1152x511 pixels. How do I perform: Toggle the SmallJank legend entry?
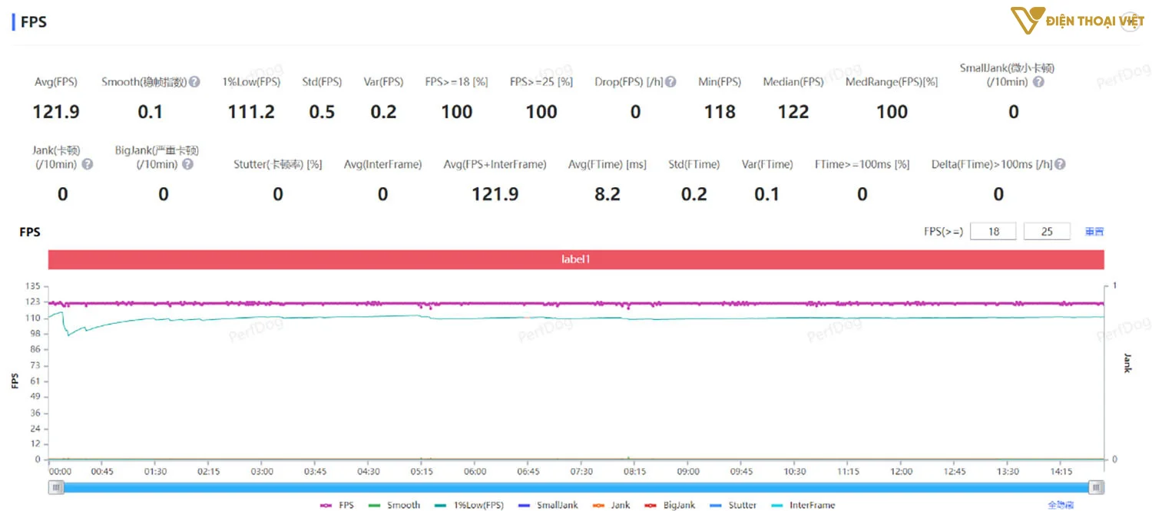click(x=548, y=505)
